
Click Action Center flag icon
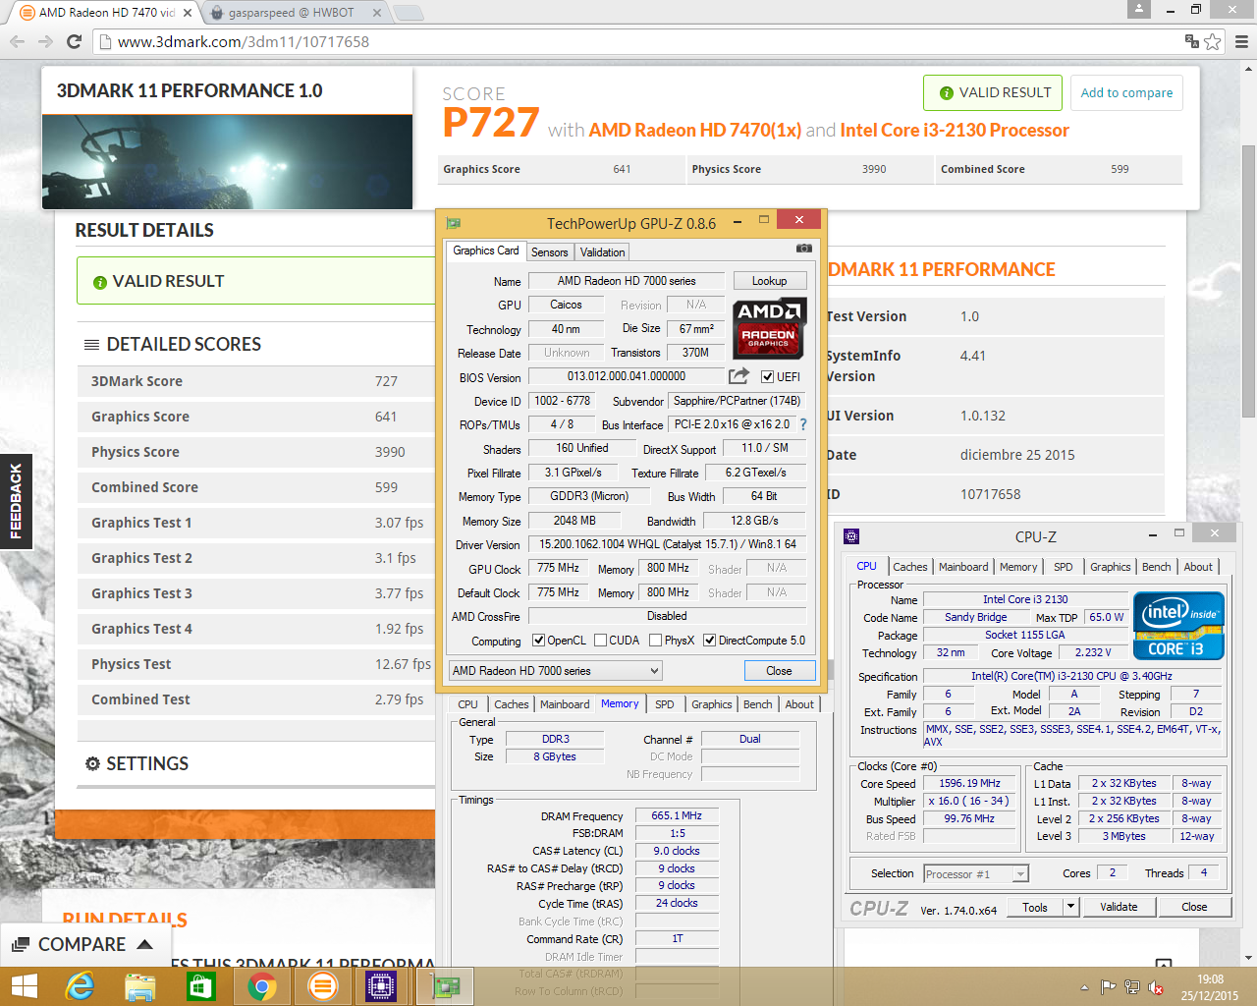(1108, 987)
